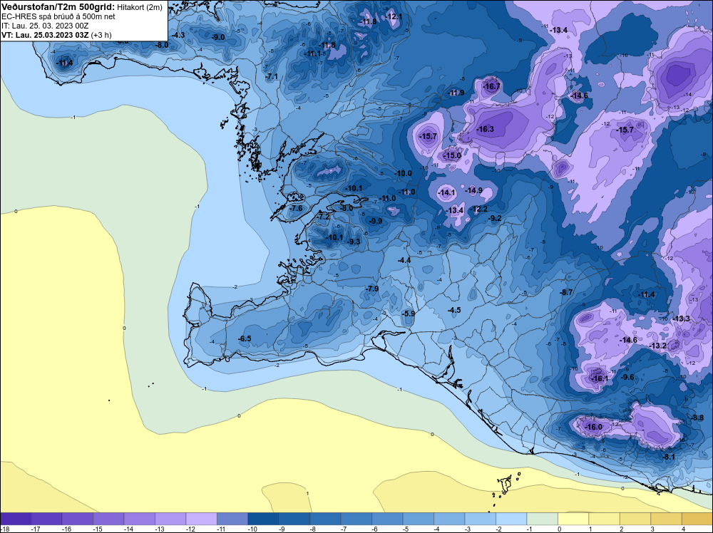Click the -16.0 temperature label
This screenshot has height=533, width=713.
coord(593,427)
